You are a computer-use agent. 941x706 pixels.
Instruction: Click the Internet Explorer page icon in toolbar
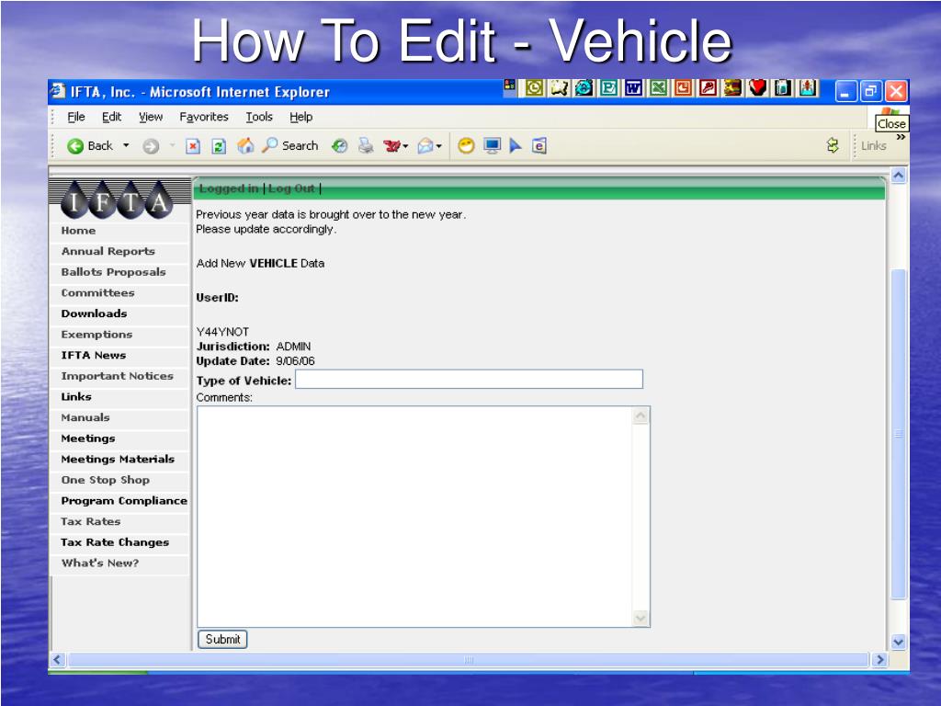[x=539, y=146]
